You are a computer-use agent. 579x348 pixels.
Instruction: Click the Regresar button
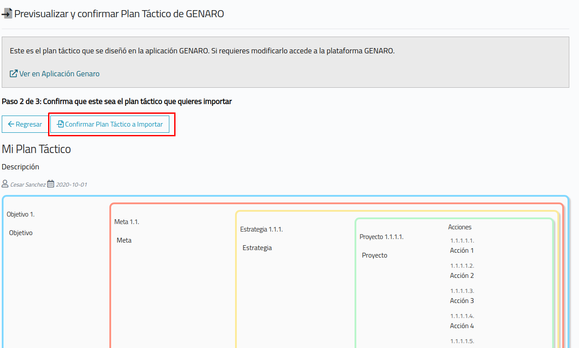point(25,124)
